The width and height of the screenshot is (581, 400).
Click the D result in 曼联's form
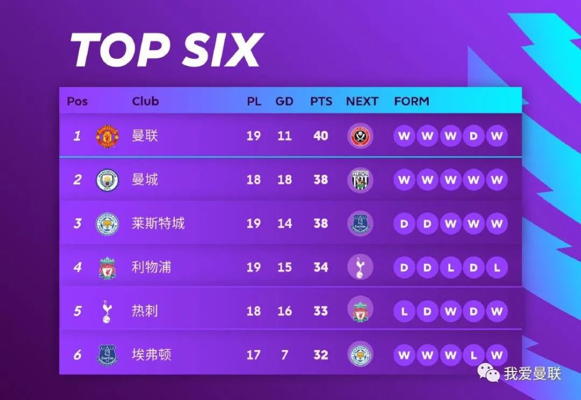tap(473, 136)
